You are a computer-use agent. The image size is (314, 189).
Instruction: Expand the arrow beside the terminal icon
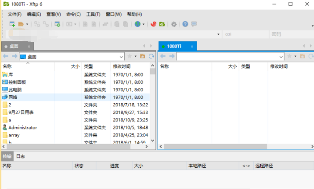(x=75, y=24)
